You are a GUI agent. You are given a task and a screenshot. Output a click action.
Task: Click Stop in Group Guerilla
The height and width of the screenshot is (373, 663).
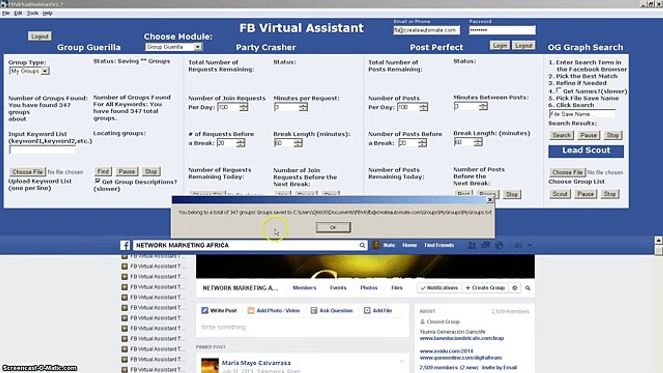click(151, 171)
